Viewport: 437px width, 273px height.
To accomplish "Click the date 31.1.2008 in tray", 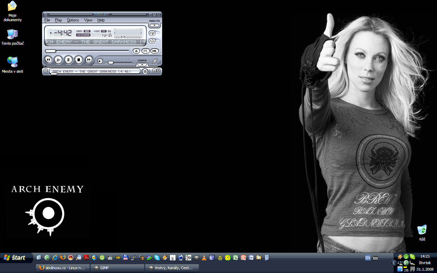I will point(425,269).
